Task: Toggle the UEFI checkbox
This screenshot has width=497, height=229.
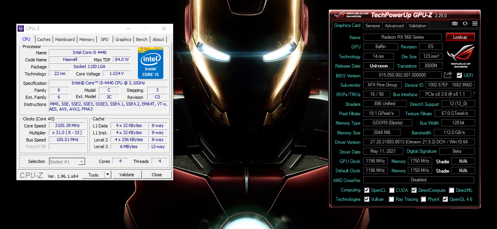Action: point(459,75)
